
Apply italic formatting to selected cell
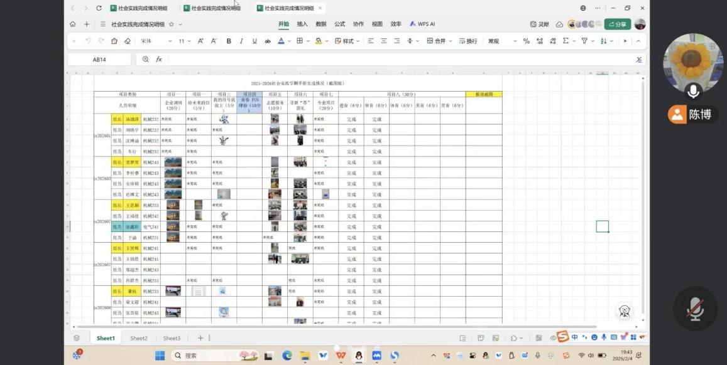pos(241,41)
